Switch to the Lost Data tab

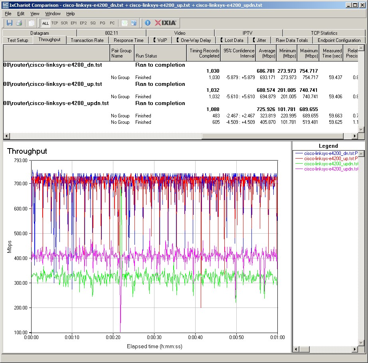(232, 40)
